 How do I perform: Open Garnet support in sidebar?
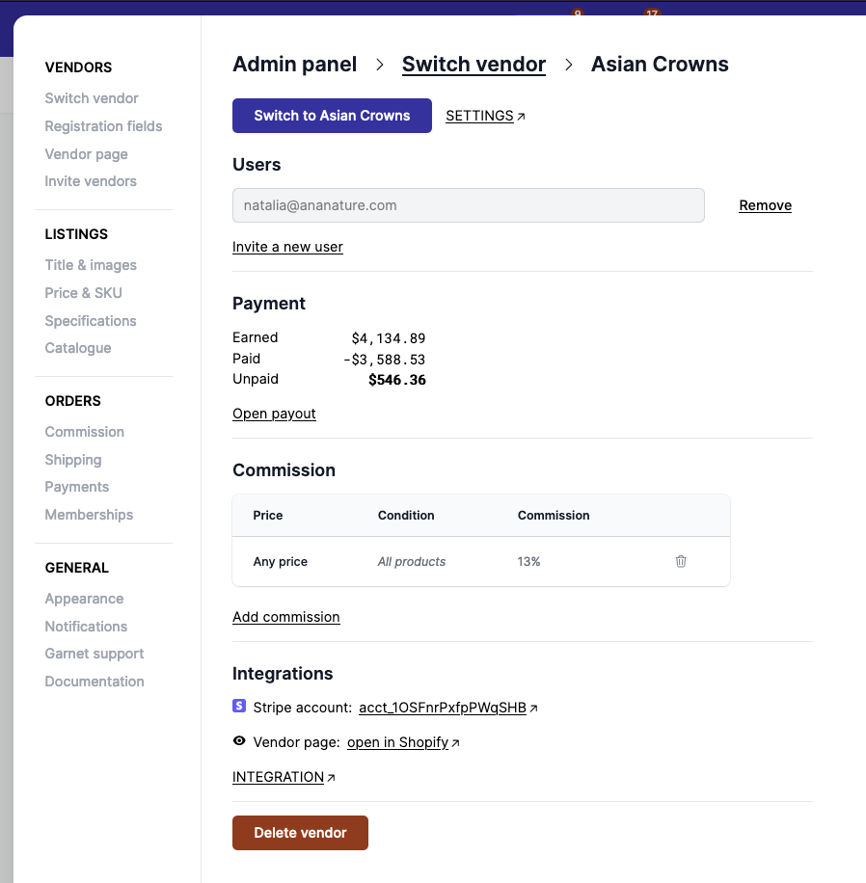point(94,654)
